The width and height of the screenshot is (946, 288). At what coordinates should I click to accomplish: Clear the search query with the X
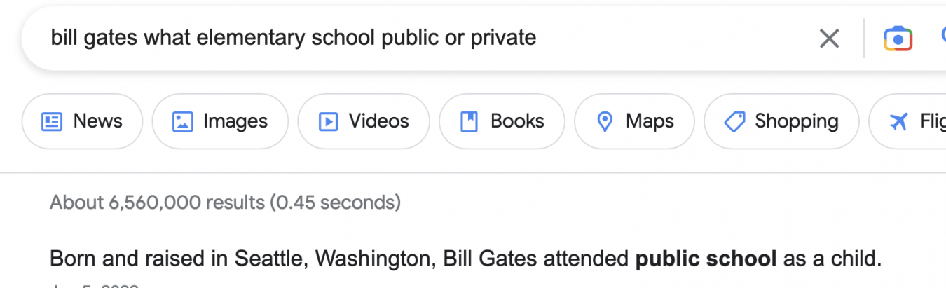[x=829, y=39]
